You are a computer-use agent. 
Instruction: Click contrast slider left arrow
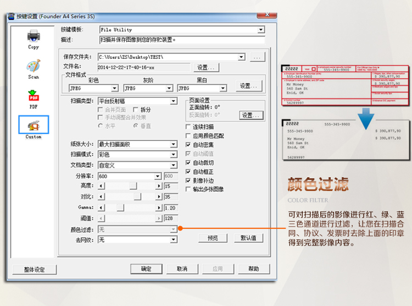point(101,197)
